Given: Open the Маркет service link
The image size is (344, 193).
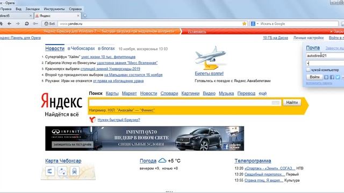Looking at the screenshot, I should (129, 93).
